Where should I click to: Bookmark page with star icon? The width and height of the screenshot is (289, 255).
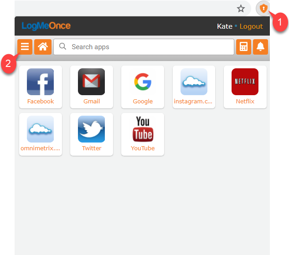(x=241, y=9)
